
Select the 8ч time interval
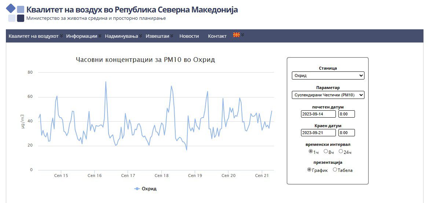tap(326, 151)
